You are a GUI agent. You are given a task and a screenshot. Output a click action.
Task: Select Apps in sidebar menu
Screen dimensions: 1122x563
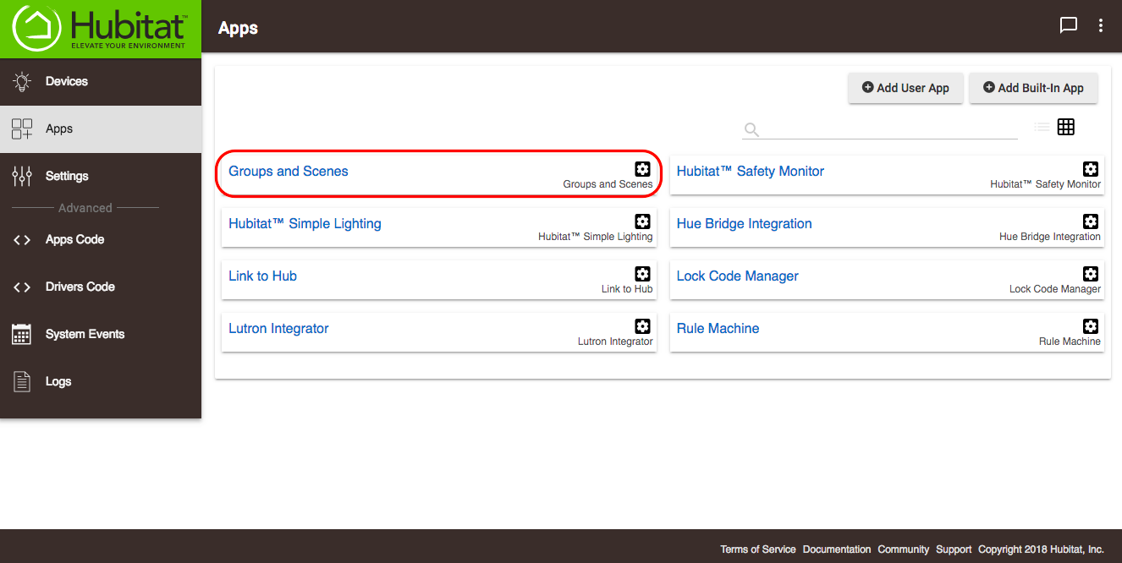(x=101, y=129)
